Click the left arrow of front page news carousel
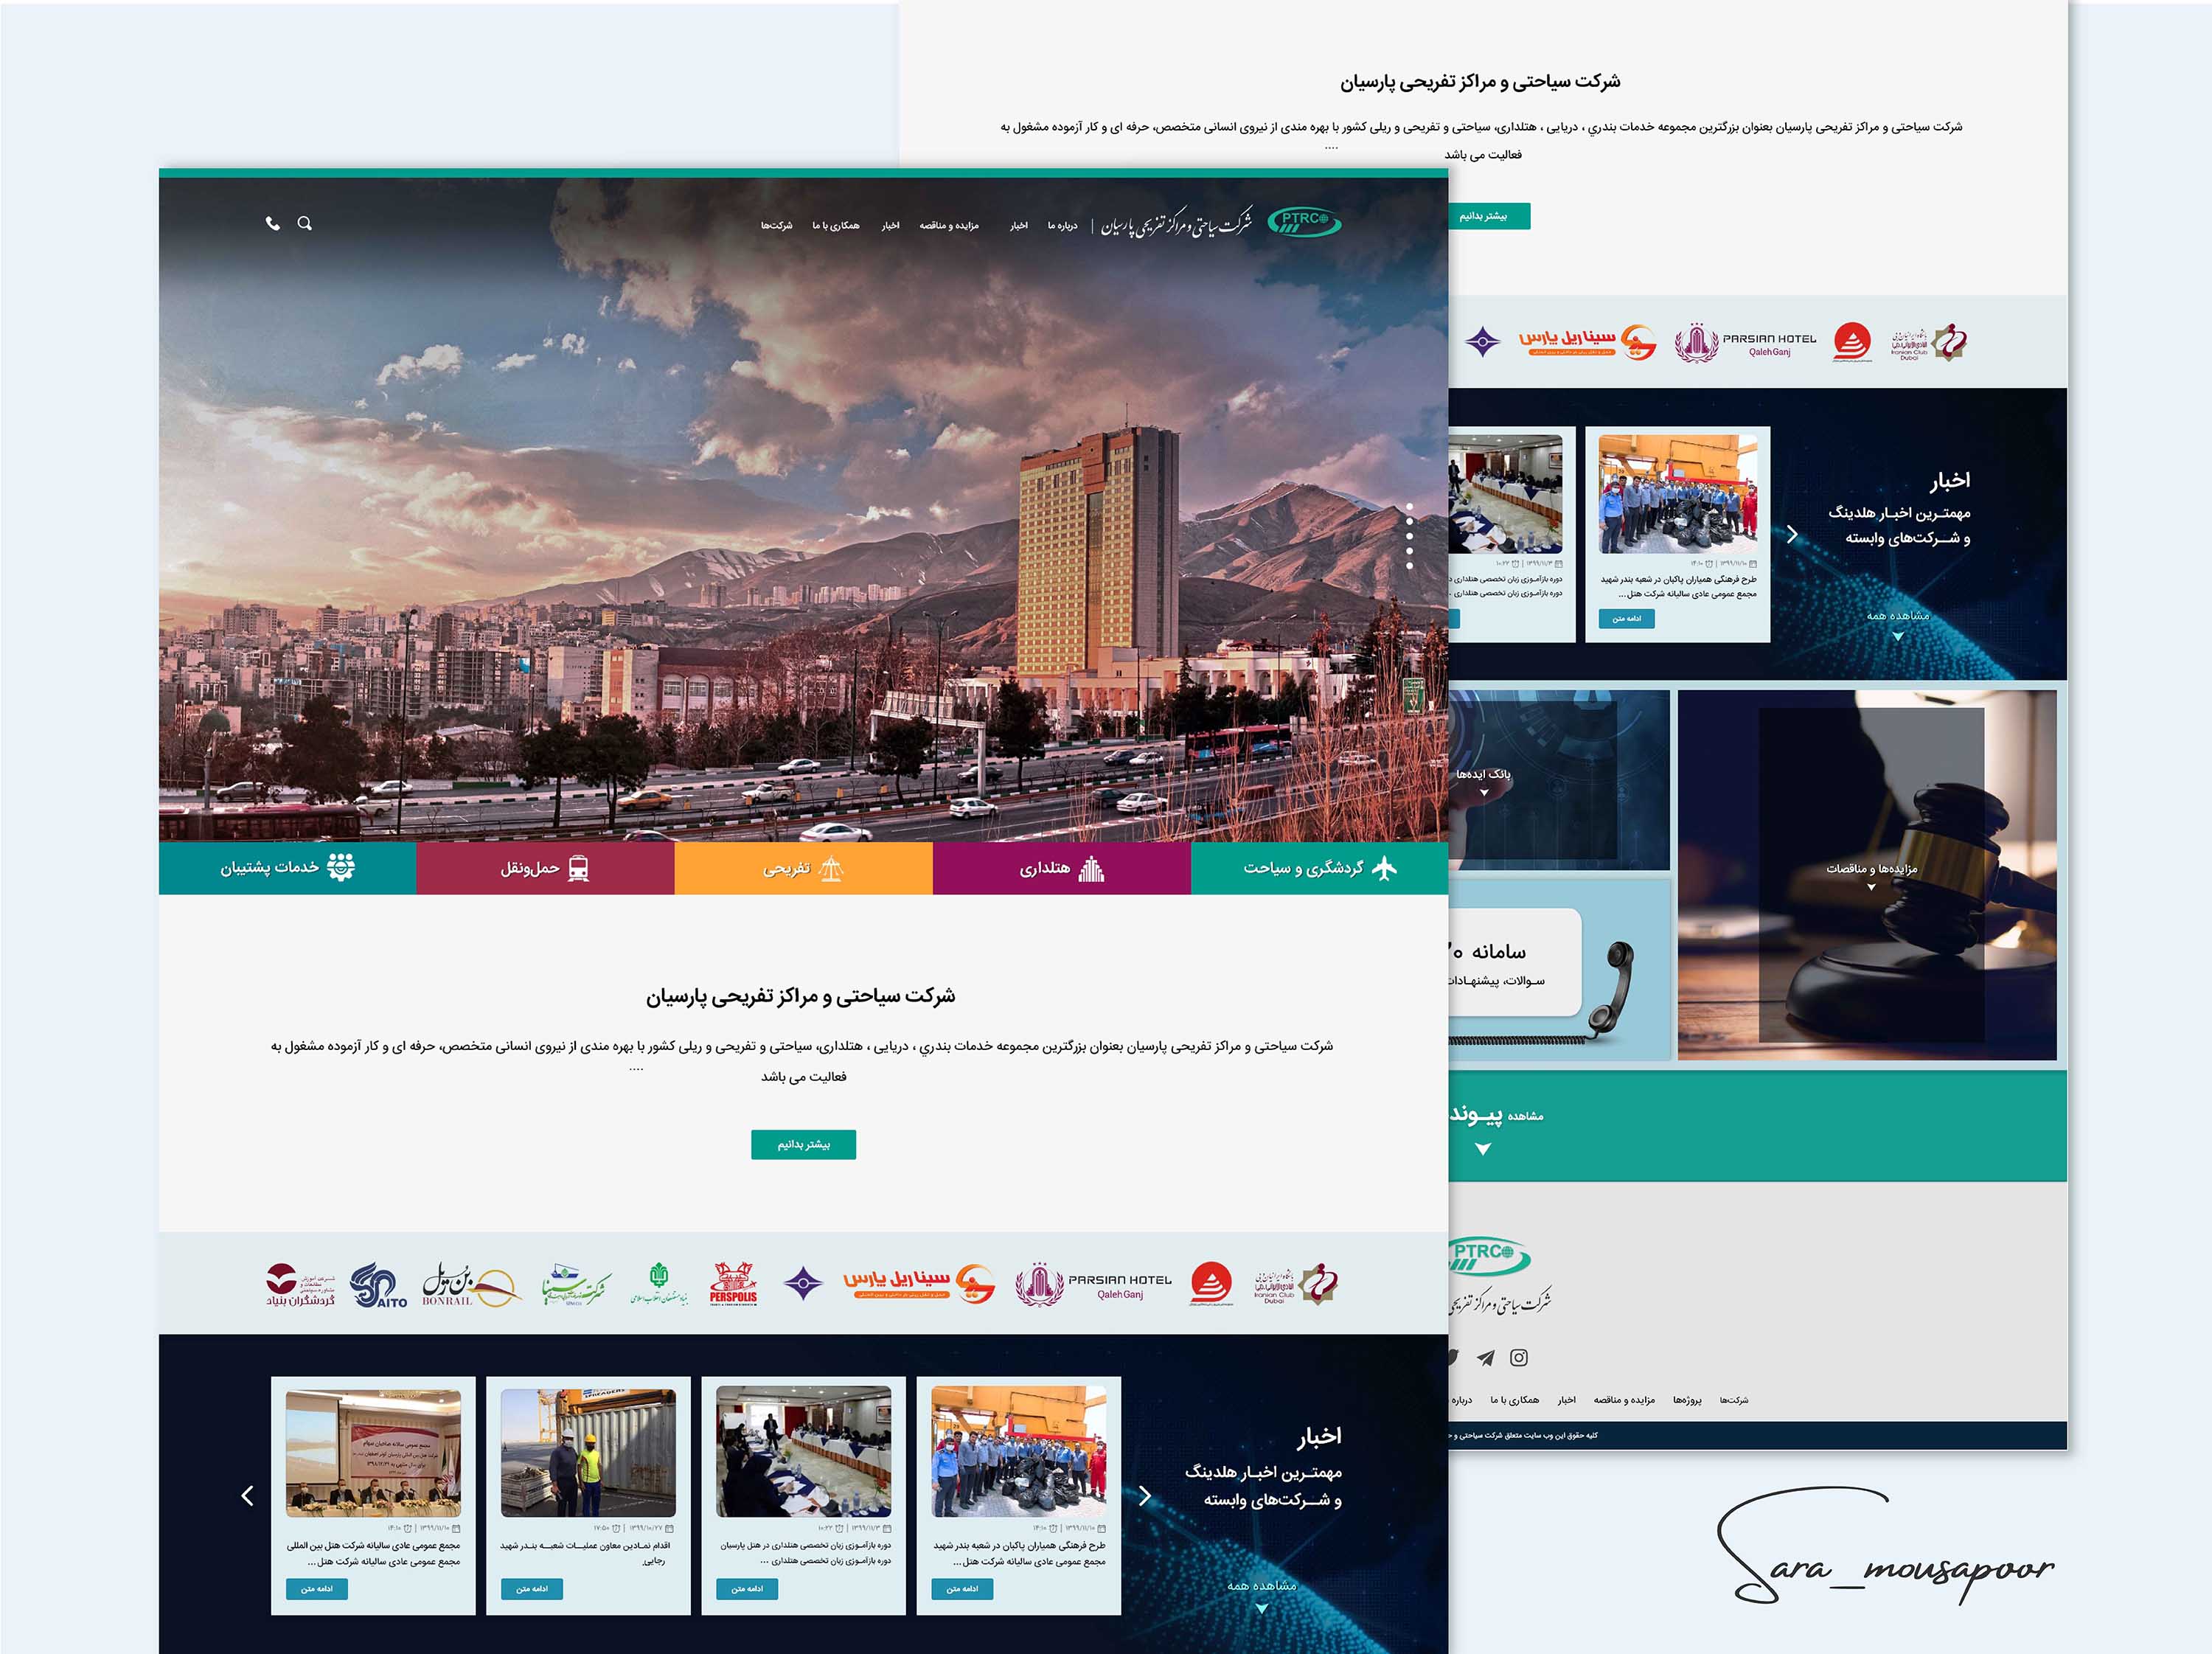Screen dimensions: 2212x1654 [x=248, y=1496]
